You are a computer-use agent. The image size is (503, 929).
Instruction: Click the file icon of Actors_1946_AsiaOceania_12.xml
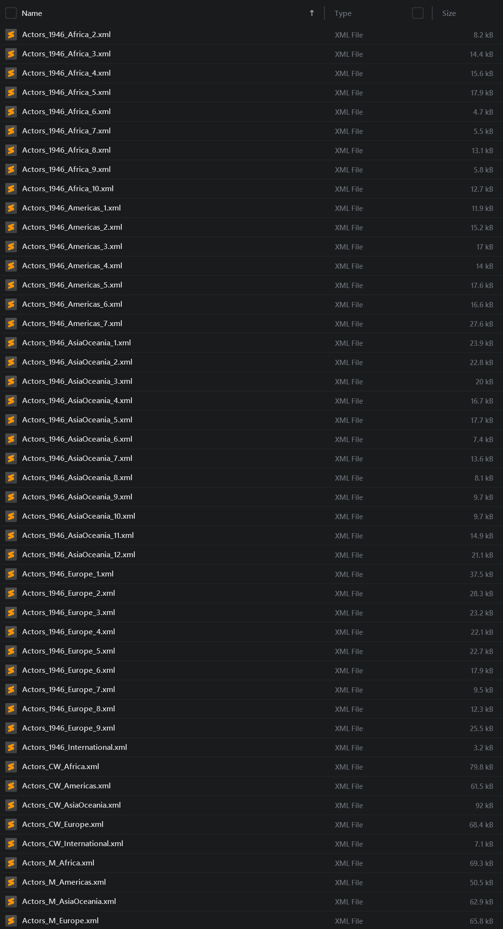[11, 555]
